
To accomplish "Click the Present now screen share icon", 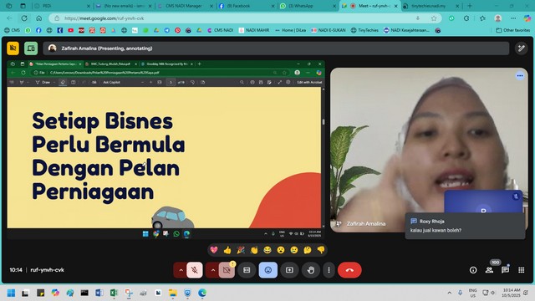I will point(289,270).
